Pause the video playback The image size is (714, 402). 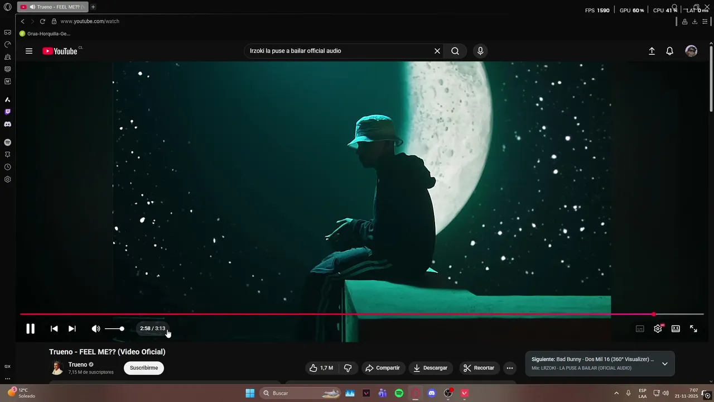(31, 329)
